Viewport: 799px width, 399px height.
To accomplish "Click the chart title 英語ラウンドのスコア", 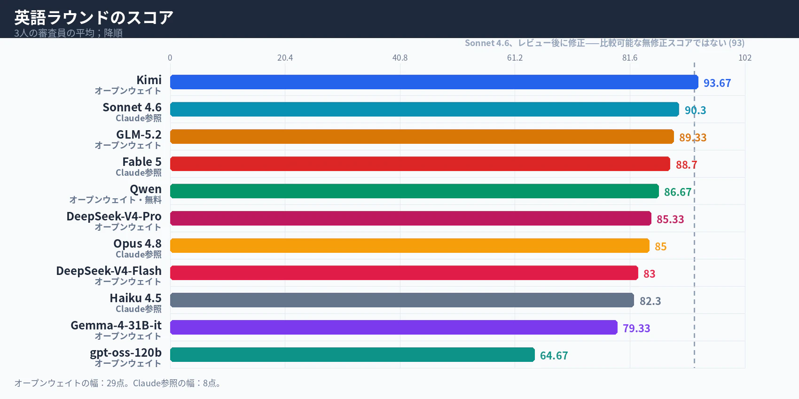I will tap(94, 18).
